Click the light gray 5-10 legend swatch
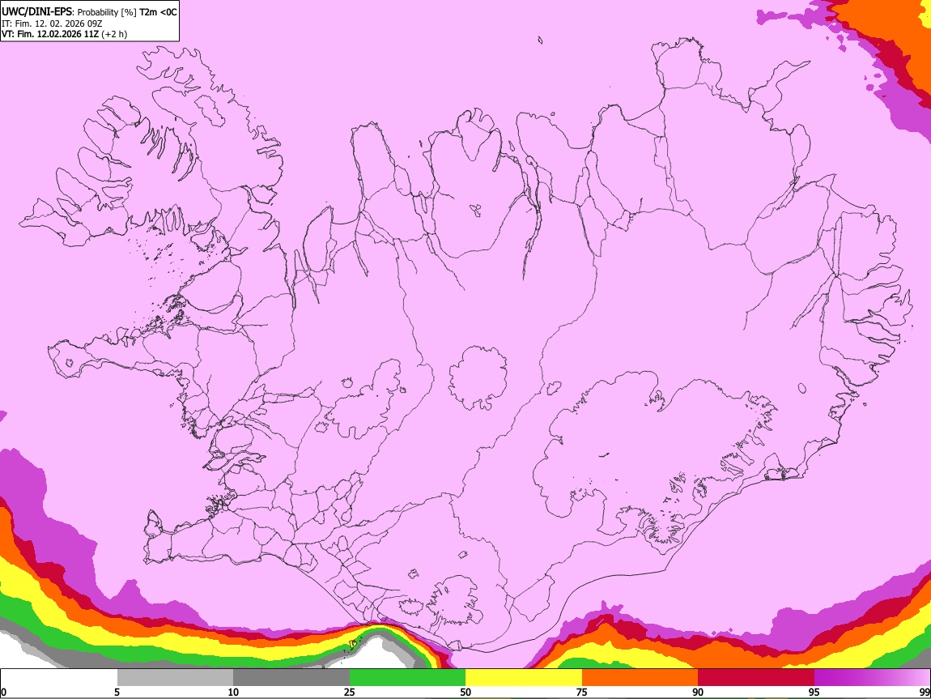The image size is (931, 699). (175, 678)
